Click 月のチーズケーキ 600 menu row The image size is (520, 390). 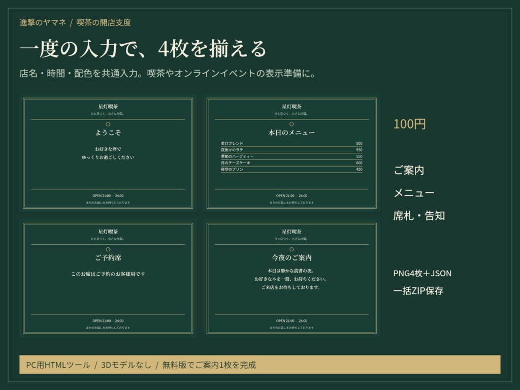pyautogui.click(x=291, y=163)
